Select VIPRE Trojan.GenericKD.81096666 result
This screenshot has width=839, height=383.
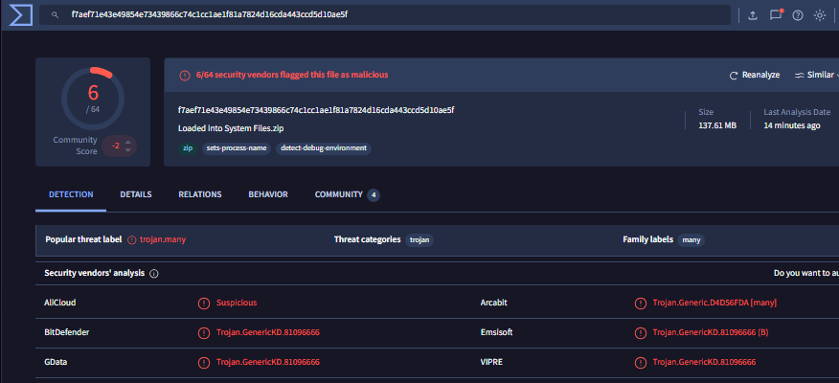click(x=704, y=362)
